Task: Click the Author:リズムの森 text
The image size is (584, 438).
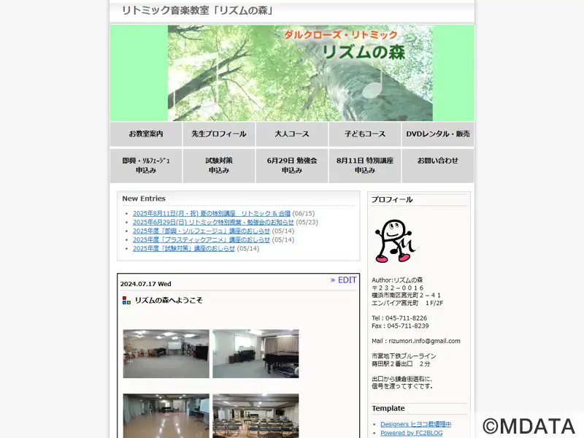Action: pyautogui.click(x=397, y=280)
